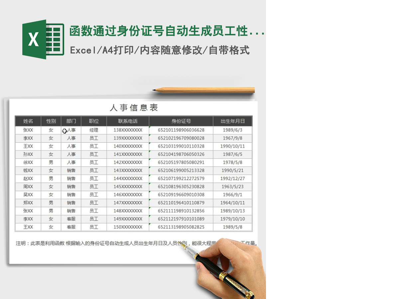Select phone cell 147XXXXXXXX
The image size is (399, 299).
(x=128, y=203)
